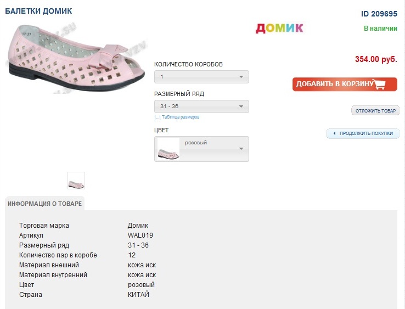The image size is (405, 309).
Task: Expand the Размерный ряд 31 - 36 dropdown
Action: 201,106
